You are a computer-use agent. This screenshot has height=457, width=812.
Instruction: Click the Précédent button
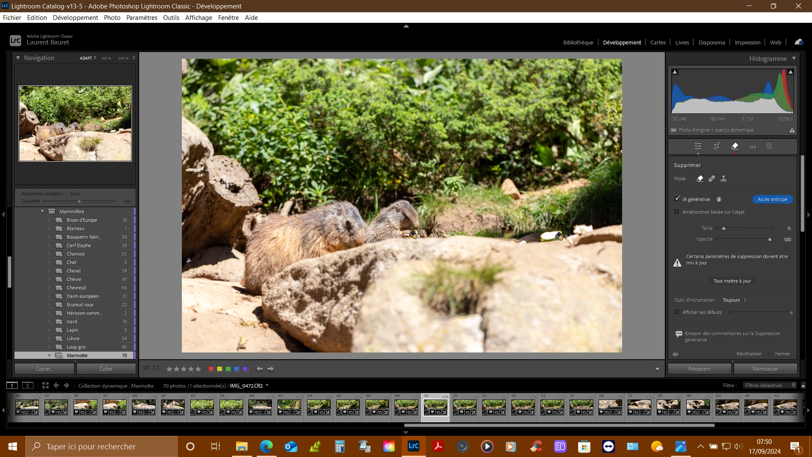click(x=699, y=369)
